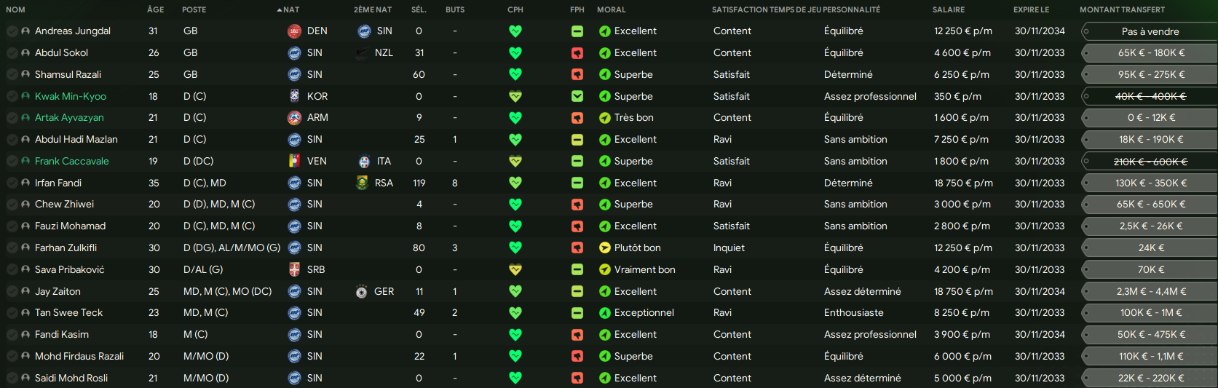Image resolution: width=1218 pixels, height=388 pixels.
Task: Tick the selection circle for Chew Zhiwei
Action: [12, 205]
